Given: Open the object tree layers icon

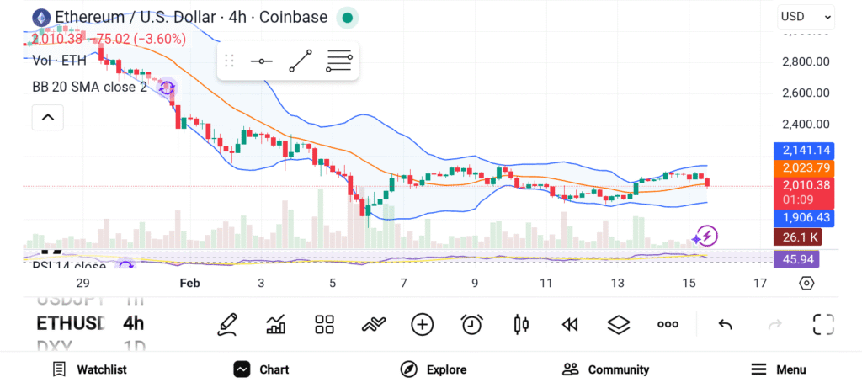Looking at the screenshot, I should (619, 324).
